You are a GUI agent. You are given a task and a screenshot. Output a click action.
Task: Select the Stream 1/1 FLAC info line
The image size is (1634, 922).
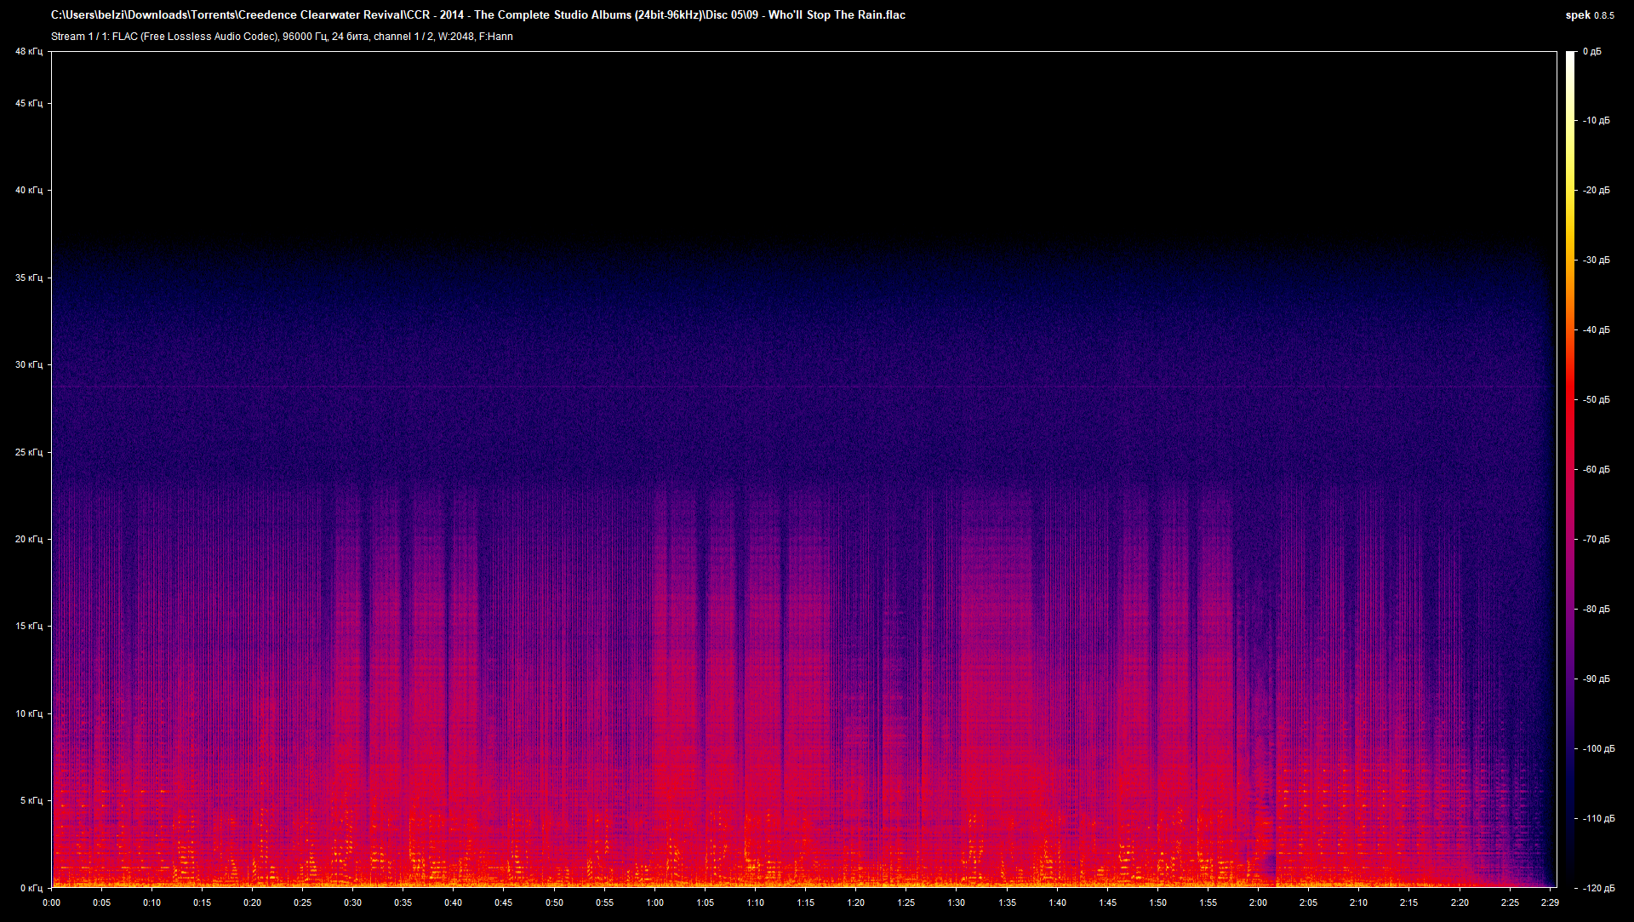pyautogui.click(x=281, y=37)
